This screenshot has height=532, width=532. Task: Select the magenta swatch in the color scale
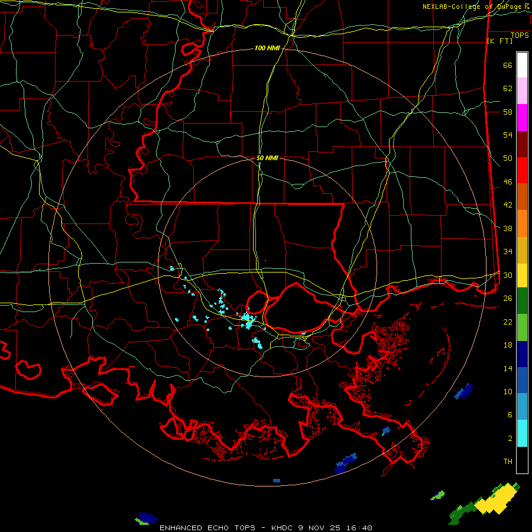[x=522, y=118]
